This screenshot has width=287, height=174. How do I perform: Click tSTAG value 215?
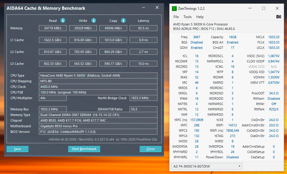(x=232, y=136)
